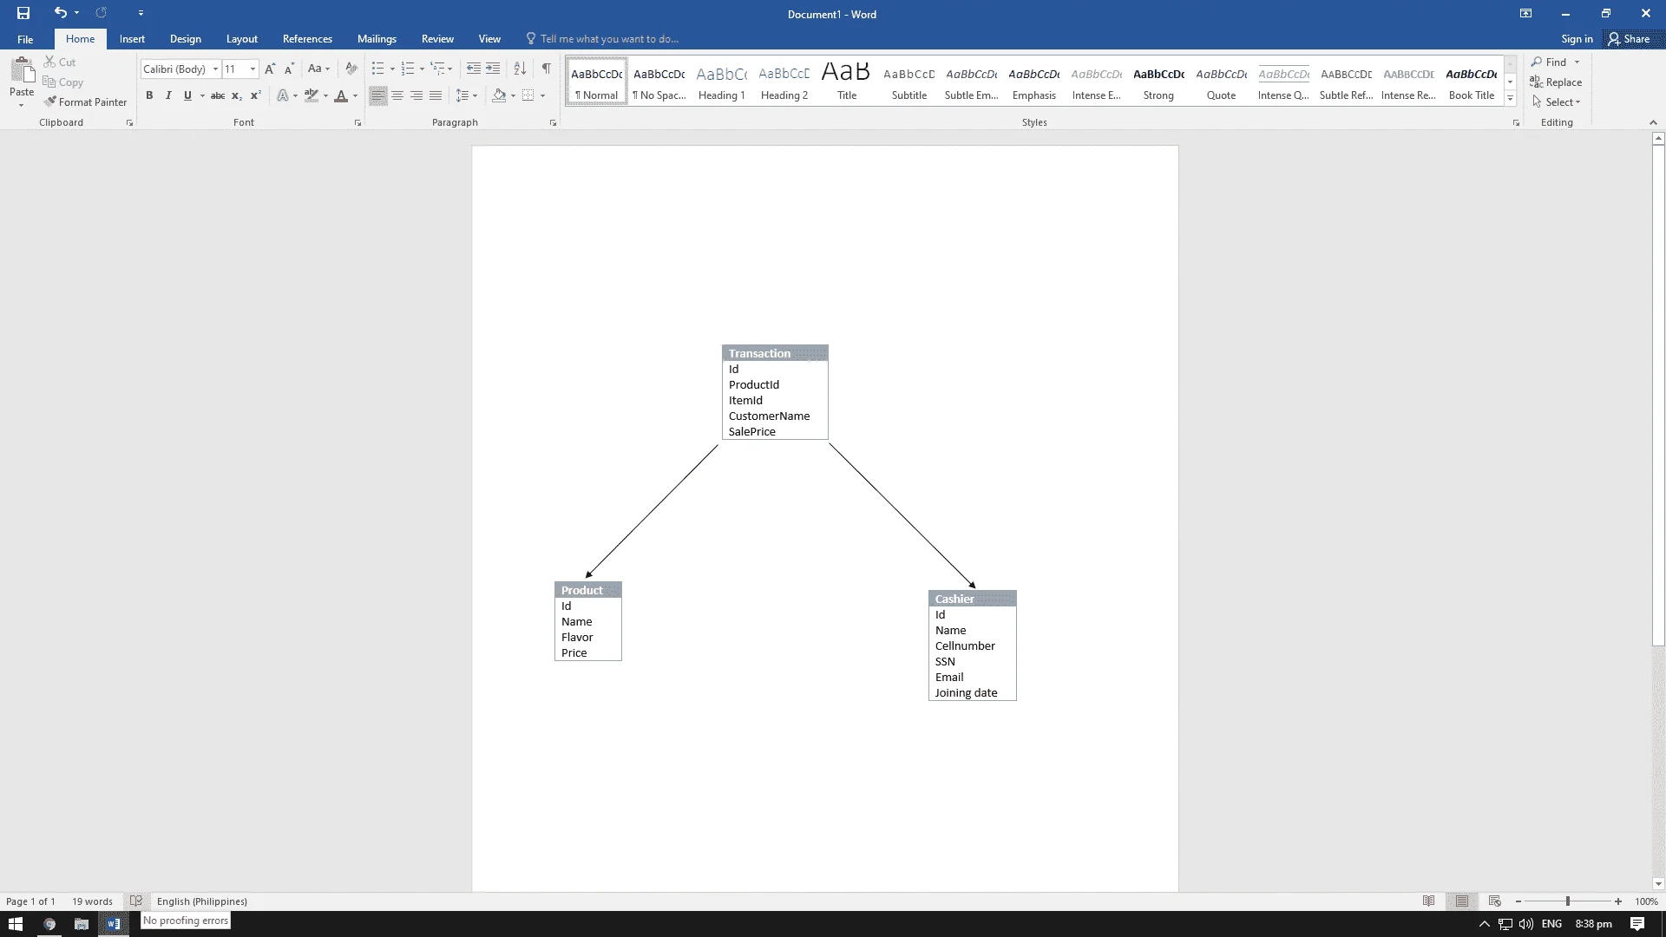
Task: Switch to the Layout tab
Action: (241, 39)
